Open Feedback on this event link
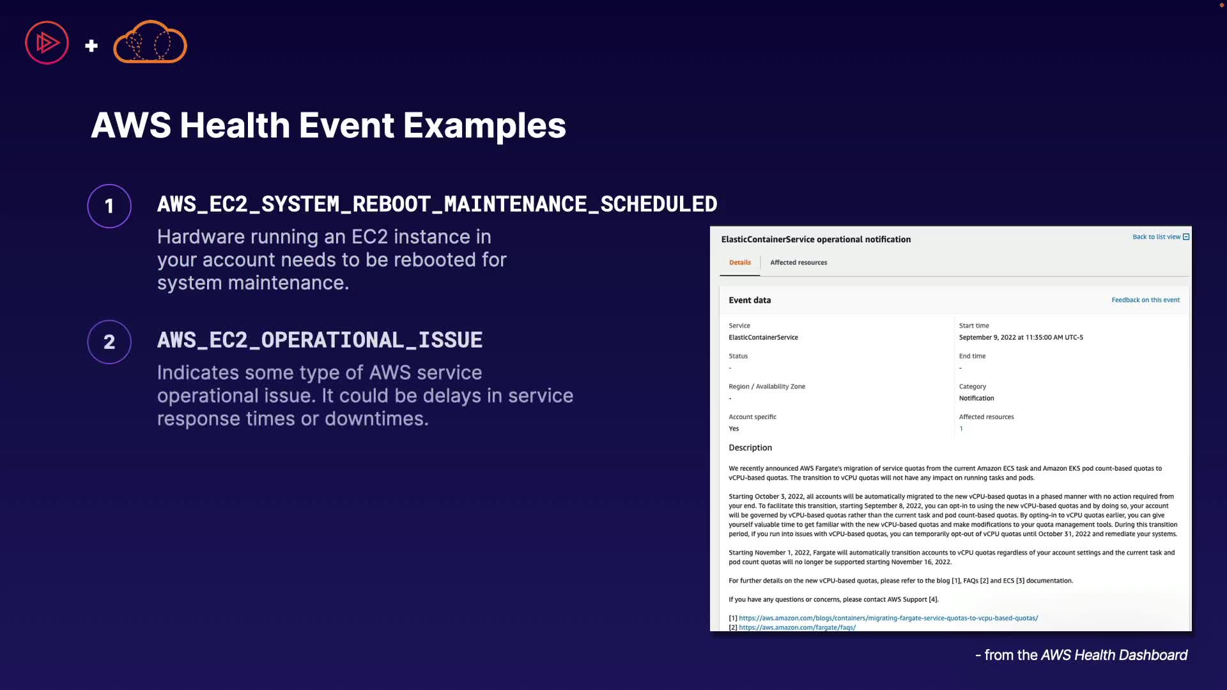 (1145, 300)
